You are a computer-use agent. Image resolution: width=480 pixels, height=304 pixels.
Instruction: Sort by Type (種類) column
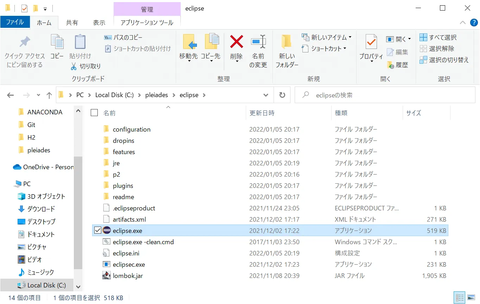click(341, 113)
